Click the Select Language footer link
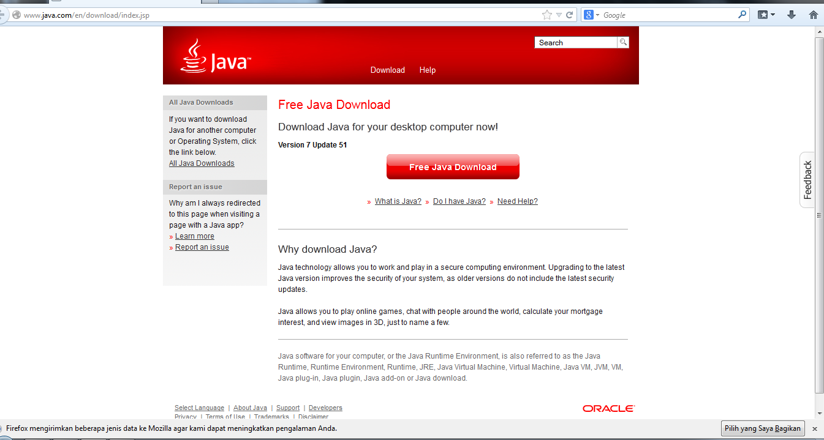This screenshot has height=440, width=824. point(199,408)
